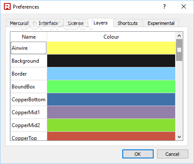Open the Interface tab
The width and height of the screenshot is (194, 164).
tap(48, 23)
